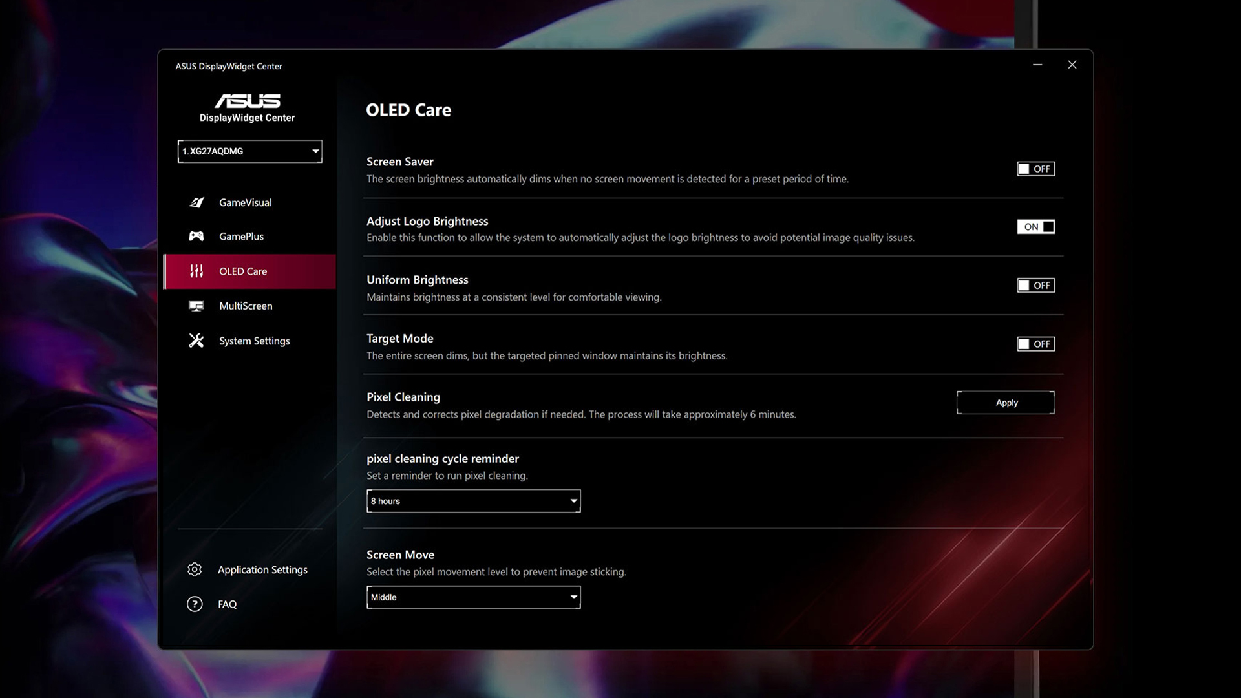This screenshot has height=698, width=1241.
Task: Open Application Settings label
Action: (x=262, y=569)
